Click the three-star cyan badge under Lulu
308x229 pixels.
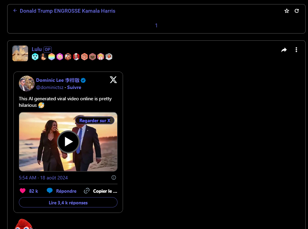pos(35,57)
